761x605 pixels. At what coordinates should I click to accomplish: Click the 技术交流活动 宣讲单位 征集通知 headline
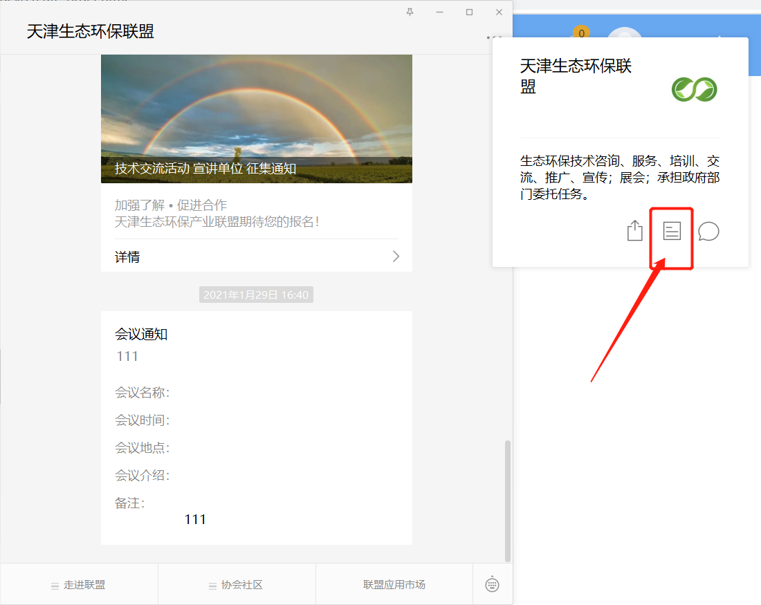coord(205,168)
